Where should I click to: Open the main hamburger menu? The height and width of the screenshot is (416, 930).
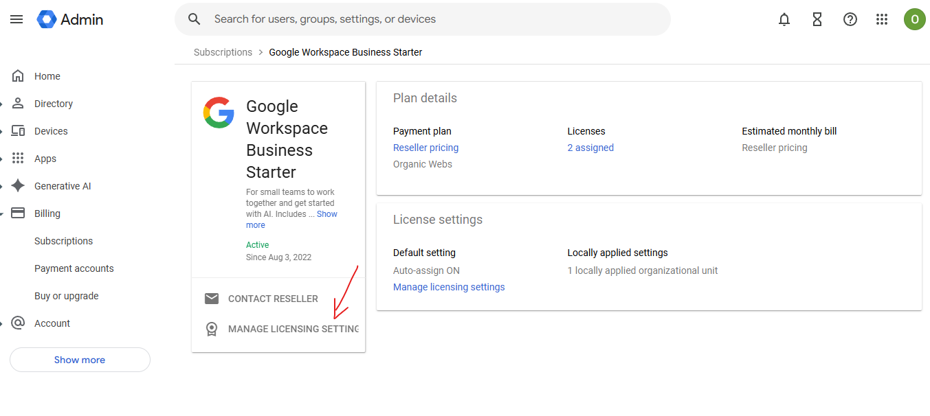(16, 19)
